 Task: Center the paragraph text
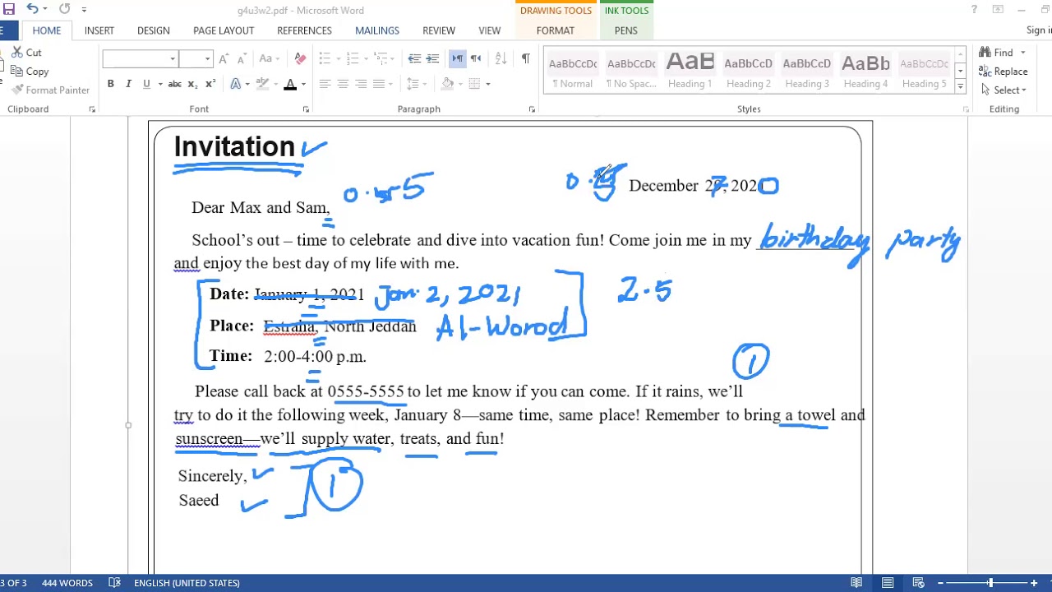(x=343, y=84)
